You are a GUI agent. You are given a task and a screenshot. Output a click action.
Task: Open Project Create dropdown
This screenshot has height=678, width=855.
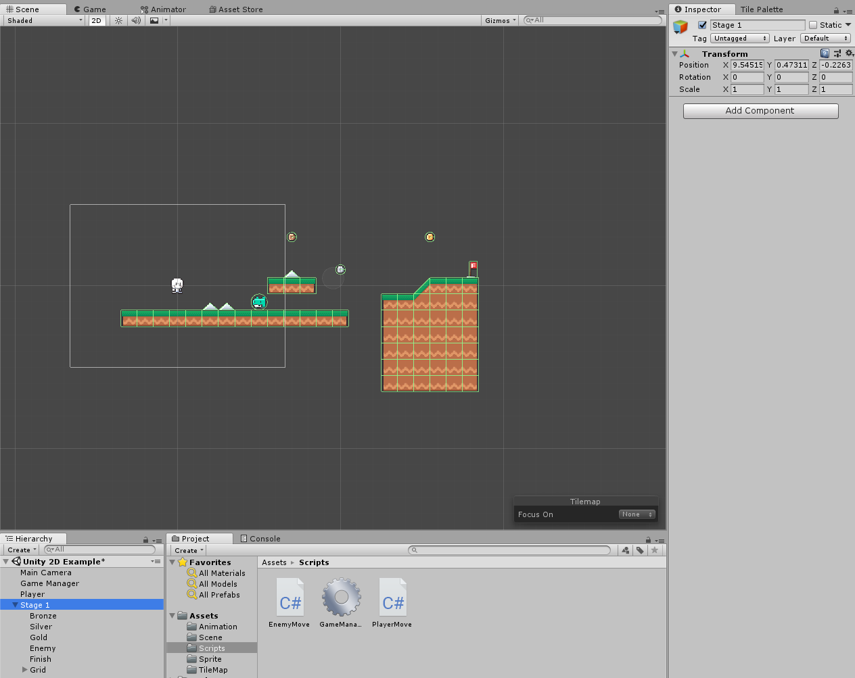[189, 550]
